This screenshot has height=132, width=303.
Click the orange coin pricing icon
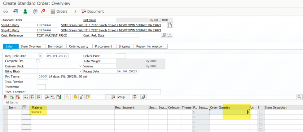tap(75, 97)
